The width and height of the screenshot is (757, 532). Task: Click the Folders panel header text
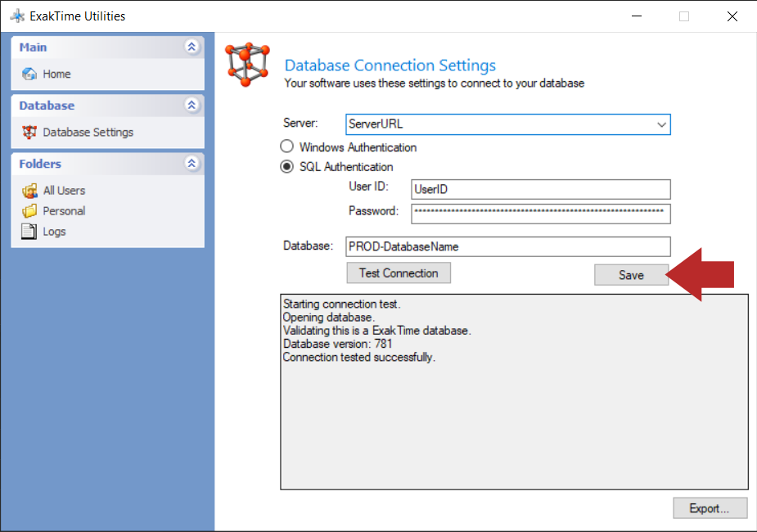(x=40, y=164)
